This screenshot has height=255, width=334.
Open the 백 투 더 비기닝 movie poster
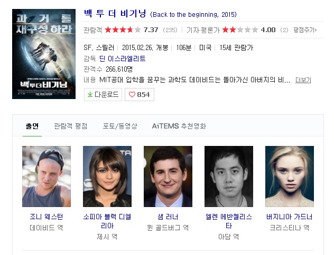[44, 54]
